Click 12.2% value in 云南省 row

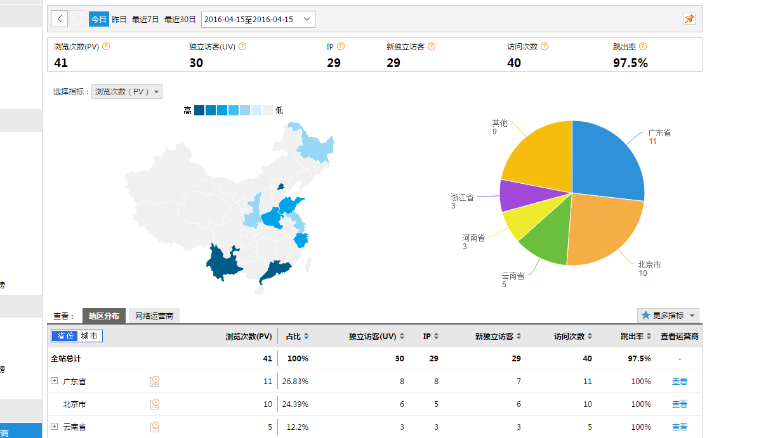click(298, 427)
